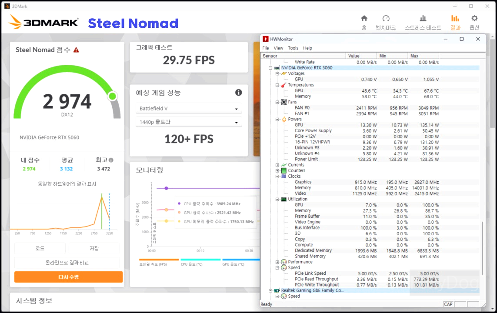Click the Steel Nomad score warning triangle

[76, 50]
